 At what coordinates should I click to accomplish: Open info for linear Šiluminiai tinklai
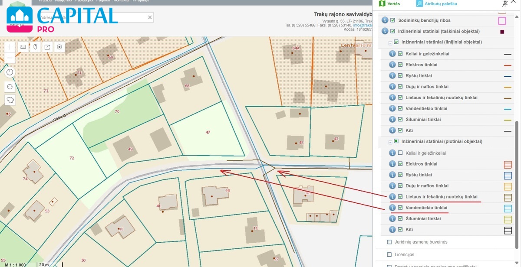click(392, 120)
